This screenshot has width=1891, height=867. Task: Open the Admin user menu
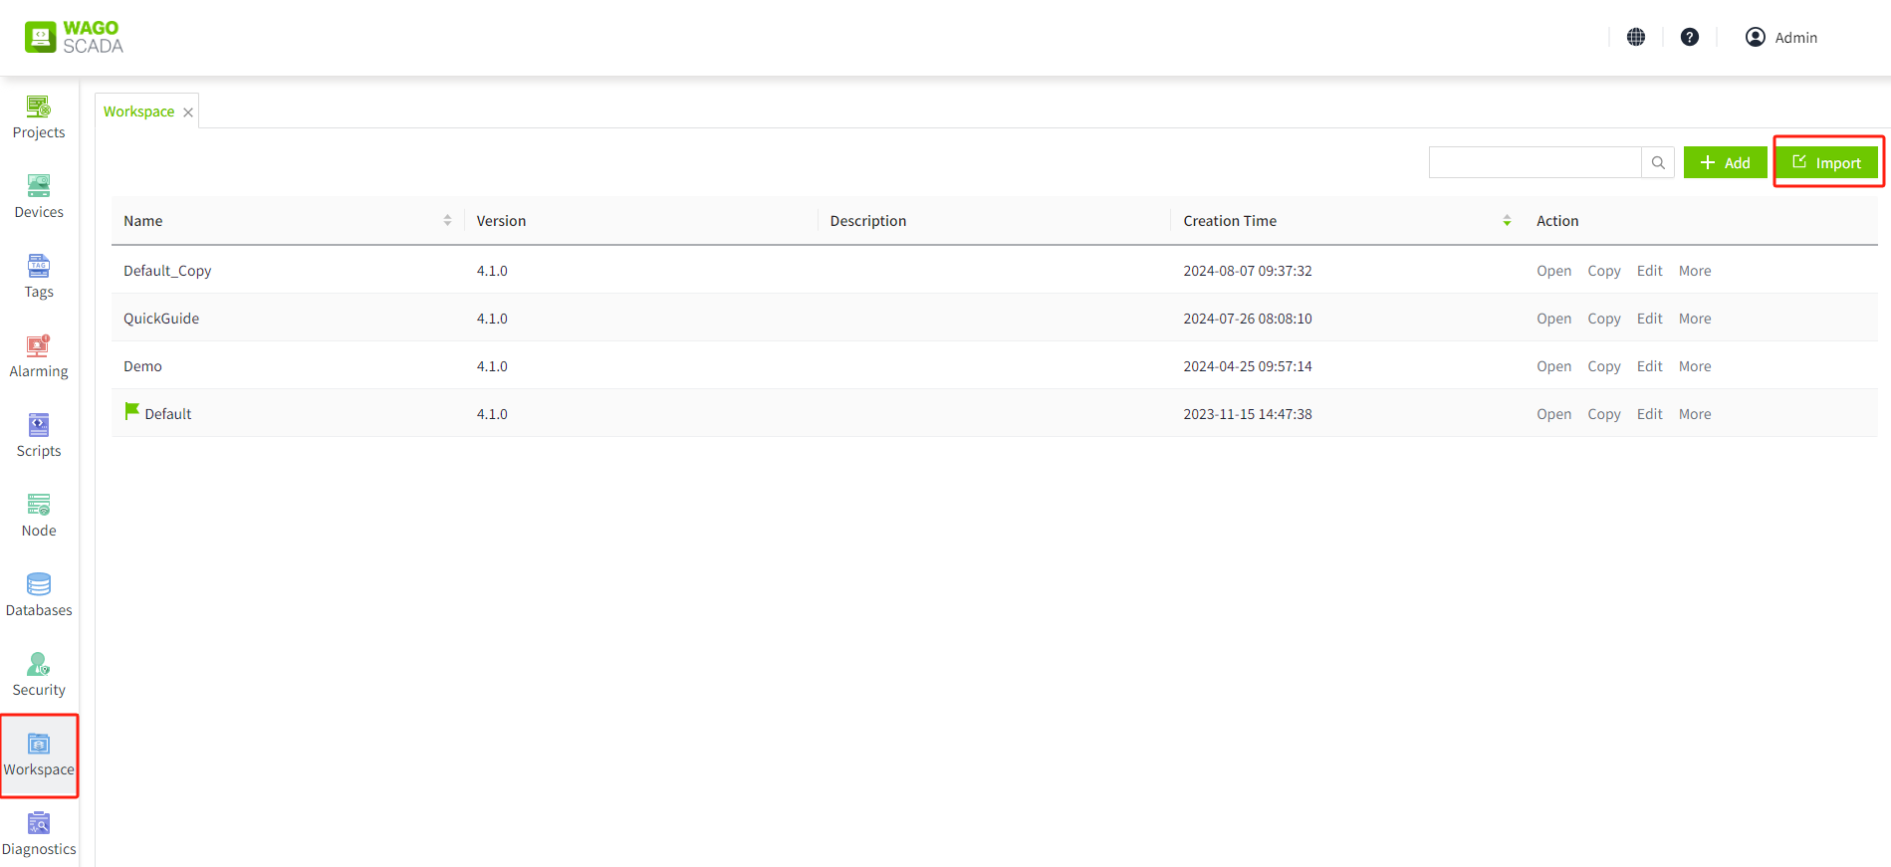point(1781,37)
